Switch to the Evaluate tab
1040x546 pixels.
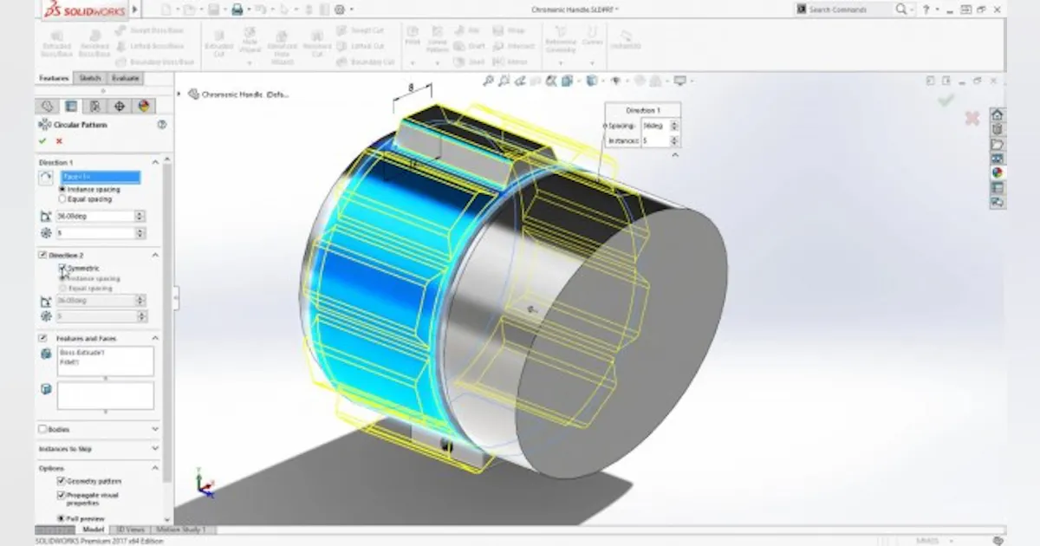tap(126, 78)
